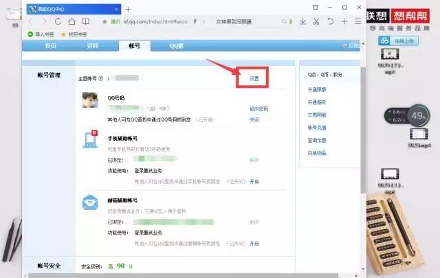
Task: Open the QQ币 tab
Action: (x=177, y=46)
